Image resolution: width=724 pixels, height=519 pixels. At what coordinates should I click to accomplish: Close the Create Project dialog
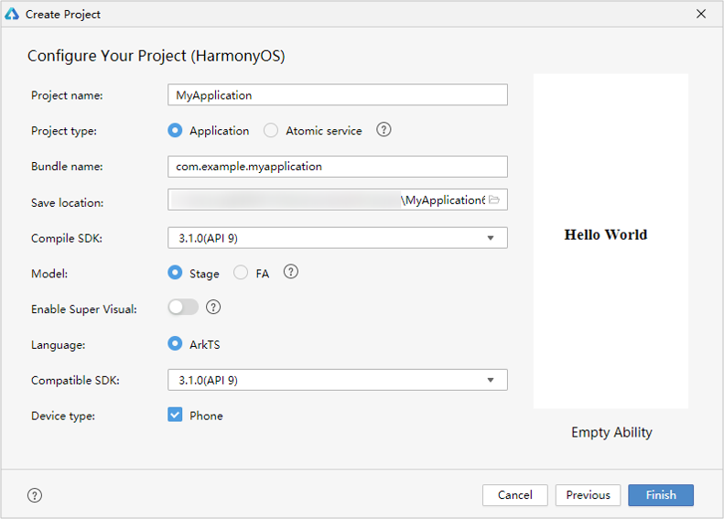[x=701, y=14]
